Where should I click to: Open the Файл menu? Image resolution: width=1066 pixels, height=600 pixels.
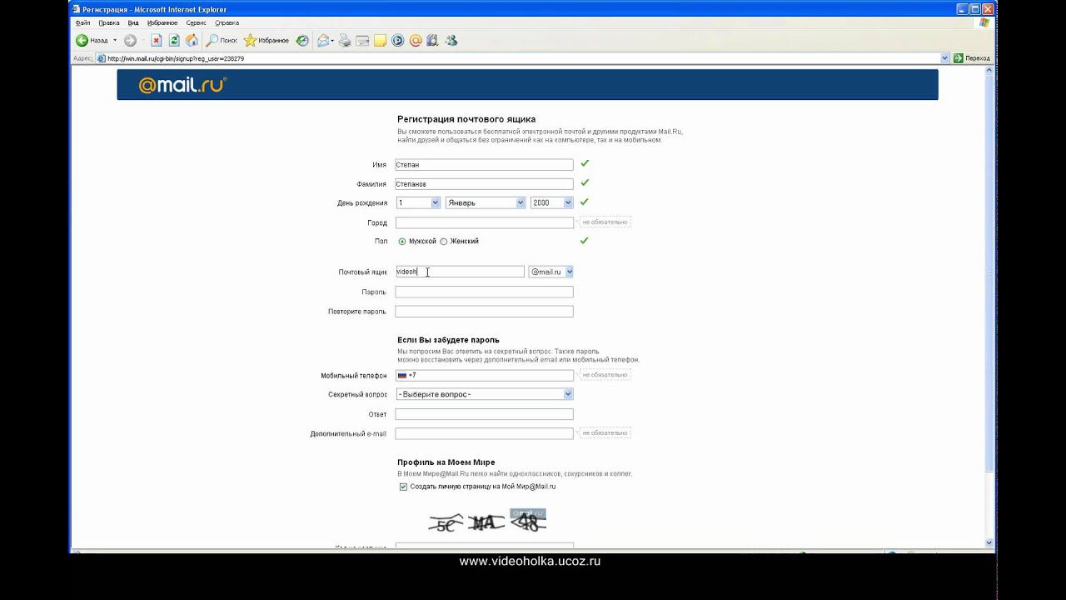(82, 23)
